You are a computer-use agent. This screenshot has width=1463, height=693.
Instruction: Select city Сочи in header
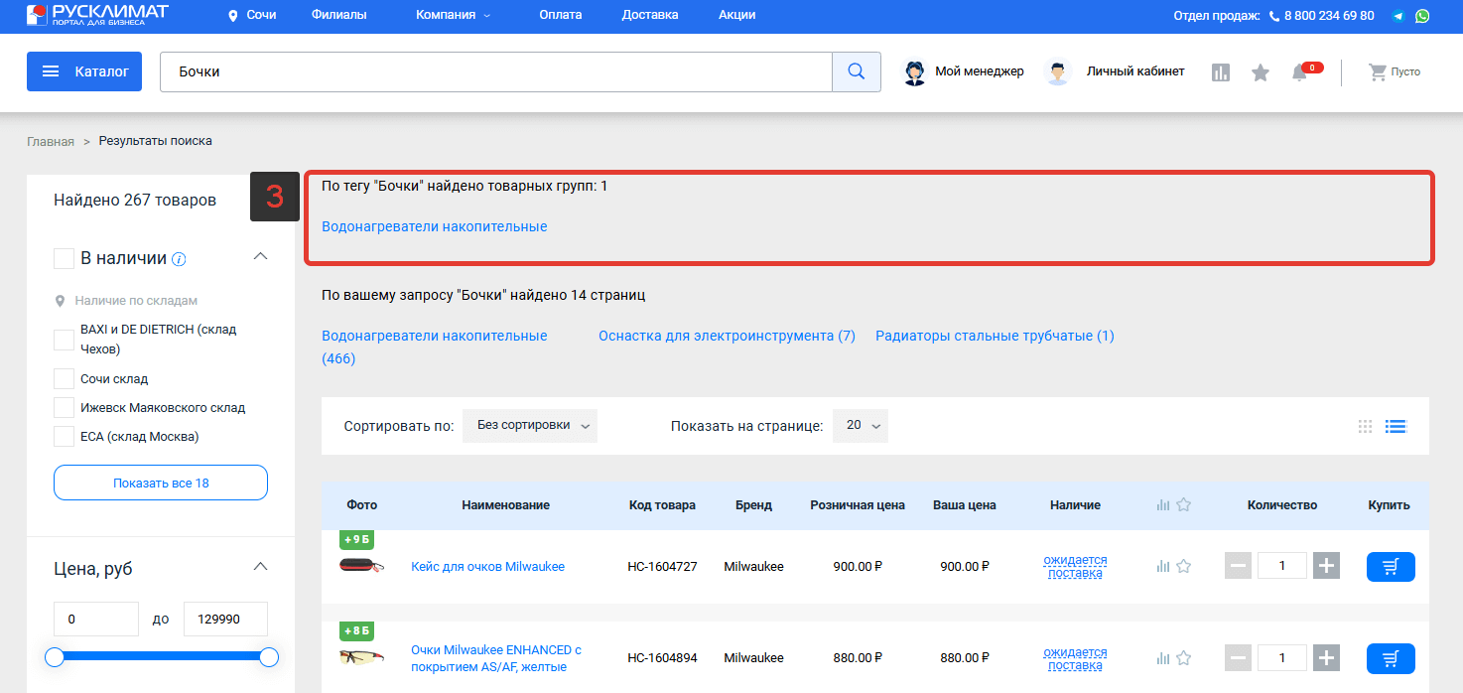pyautogui.click(x=261, y=15)
